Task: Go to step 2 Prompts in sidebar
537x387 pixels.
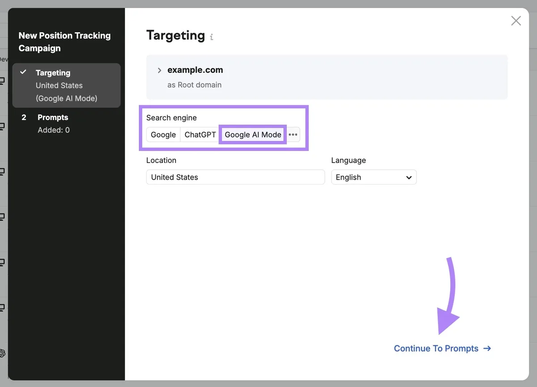Action: tap(66, 124)
